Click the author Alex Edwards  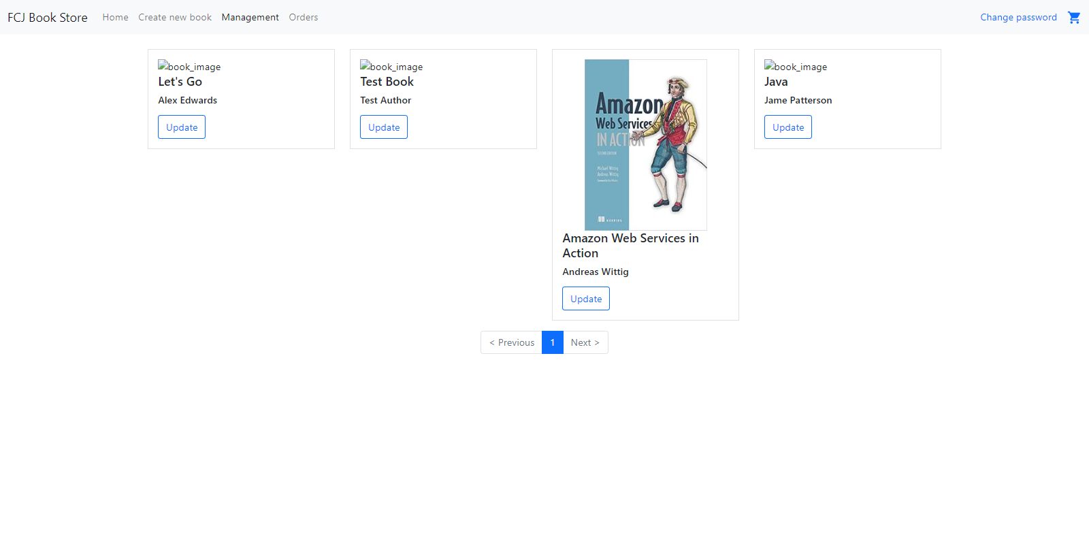(x=188, y=100)
